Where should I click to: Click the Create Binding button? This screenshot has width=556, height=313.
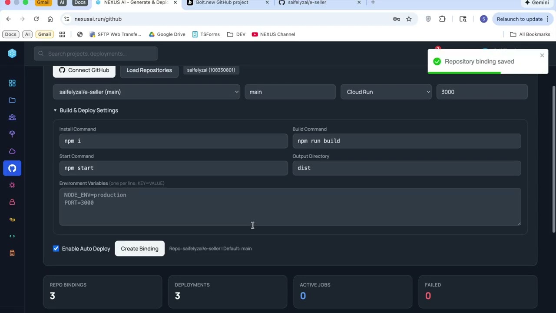139,249
